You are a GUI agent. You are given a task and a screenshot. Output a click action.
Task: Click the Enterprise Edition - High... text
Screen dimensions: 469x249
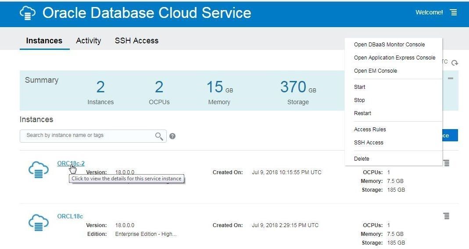click(x=146, y=234)
